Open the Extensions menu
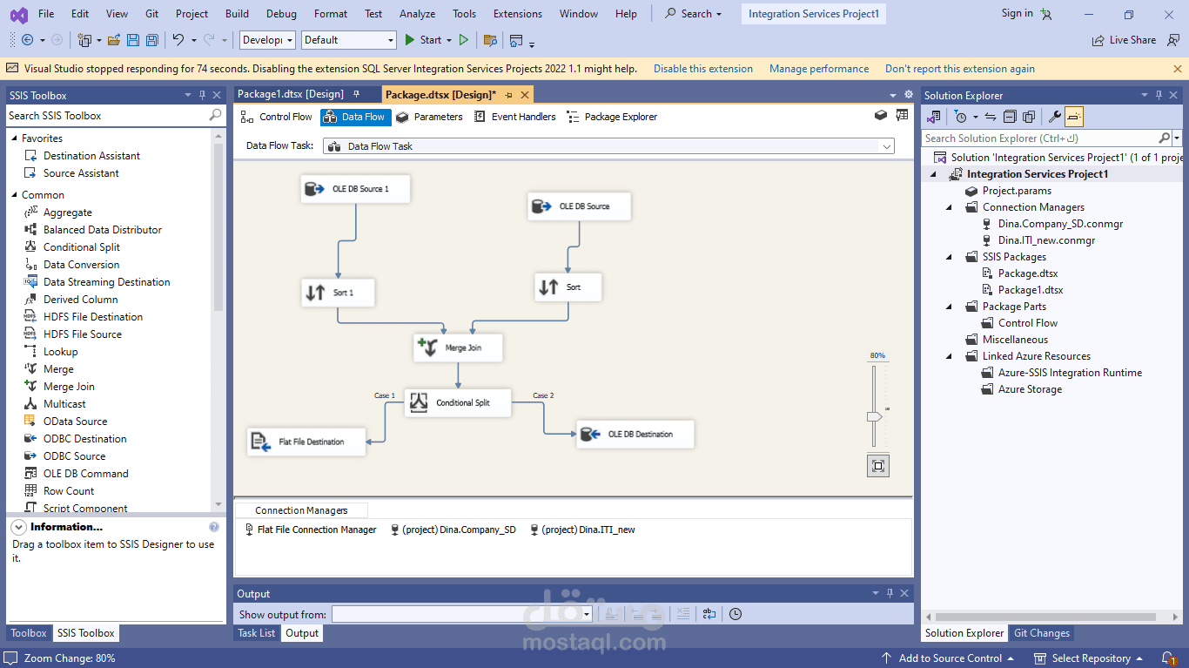The width and height of the screenshot is (1189, 668). click(517, 14)
